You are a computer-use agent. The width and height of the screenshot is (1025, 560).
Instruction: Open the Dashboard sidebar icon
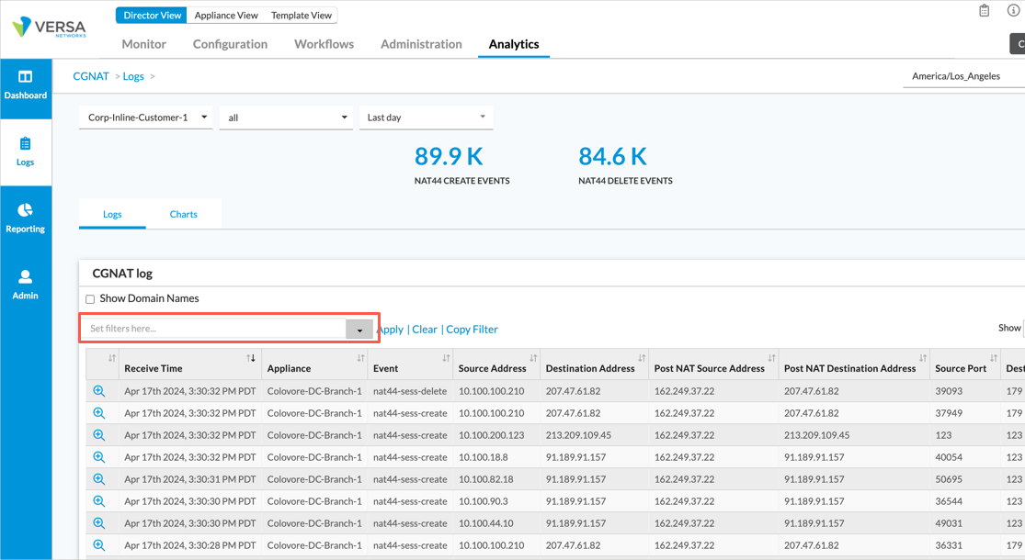(x=25, y=76)
